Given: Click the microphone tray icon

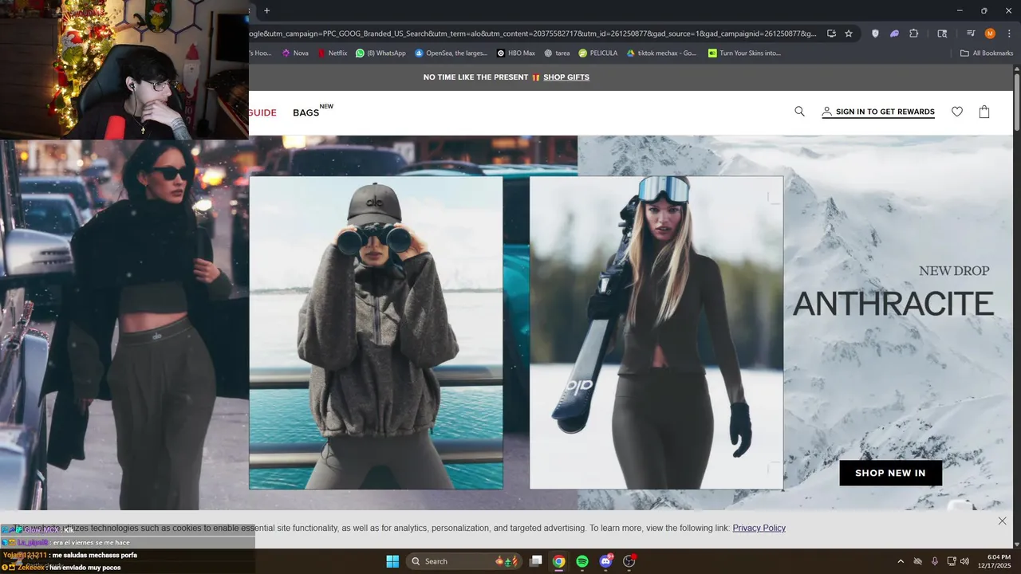Looking at the screenshot, I should click(935, 561).
